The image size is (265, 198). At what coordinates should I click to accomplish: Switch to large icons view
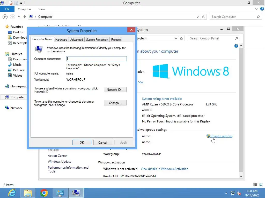pos(261,185)
